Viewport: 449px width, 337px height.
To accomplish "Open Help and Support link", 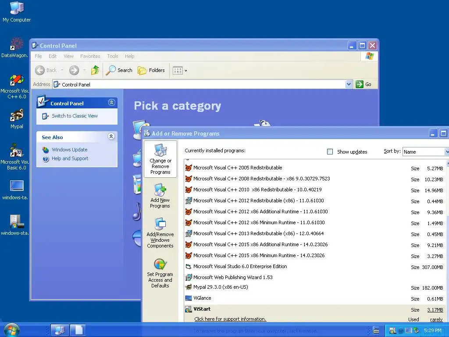I will [70, 158].
